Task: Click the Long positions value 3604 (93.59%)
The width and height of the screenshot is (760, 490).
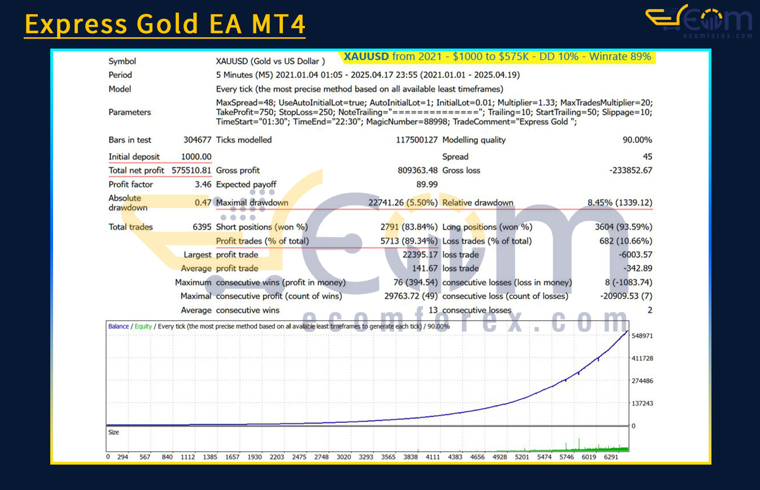Action: click(624, 228)
